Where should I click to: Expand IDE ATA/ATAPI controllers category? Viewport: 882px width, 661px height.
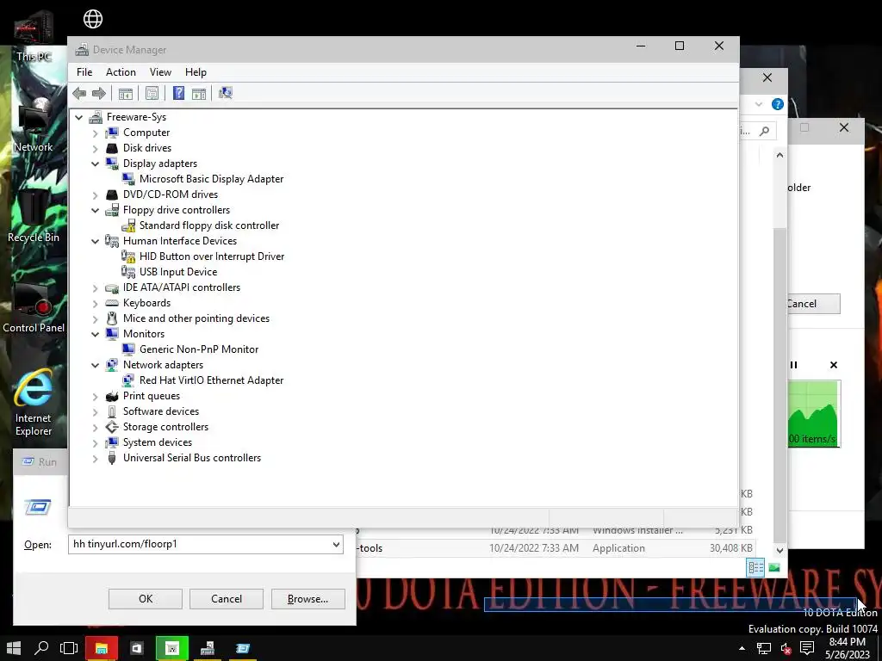point(95,287)
